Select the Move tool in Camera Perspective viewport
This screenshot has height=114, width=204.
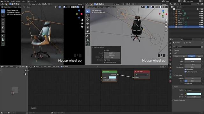click(x=3, y=20)
